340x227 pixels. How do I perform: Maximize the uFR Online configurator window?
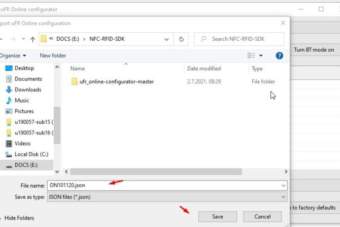coord(321,9)
